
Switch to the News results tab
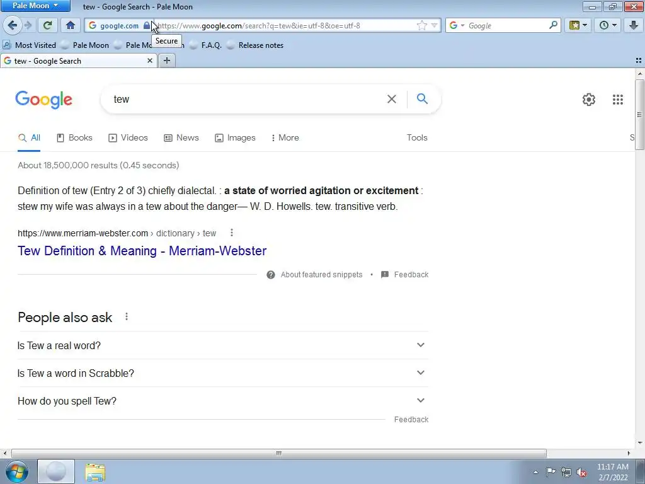(x=181, y=137)
